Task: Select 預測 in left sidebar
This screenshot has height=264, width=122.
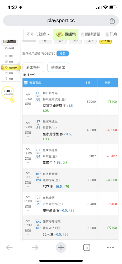Action: pos(11,56)
